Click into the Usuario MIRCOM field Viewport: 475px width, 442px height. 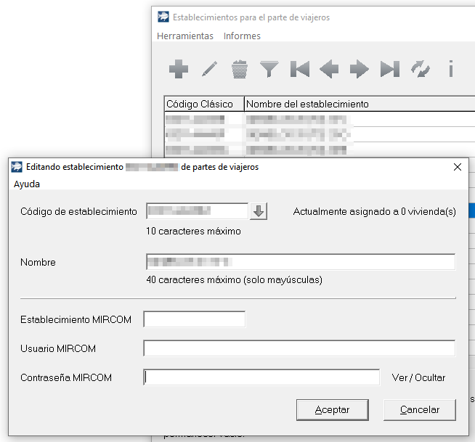tap(299, 348)
